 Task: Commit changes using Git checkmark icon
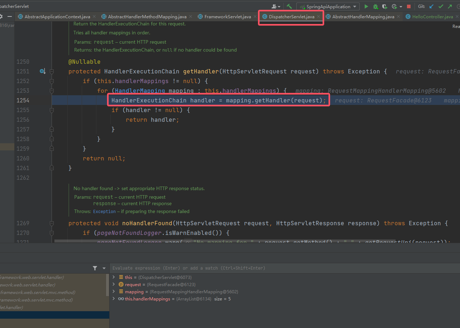point(441,6)
